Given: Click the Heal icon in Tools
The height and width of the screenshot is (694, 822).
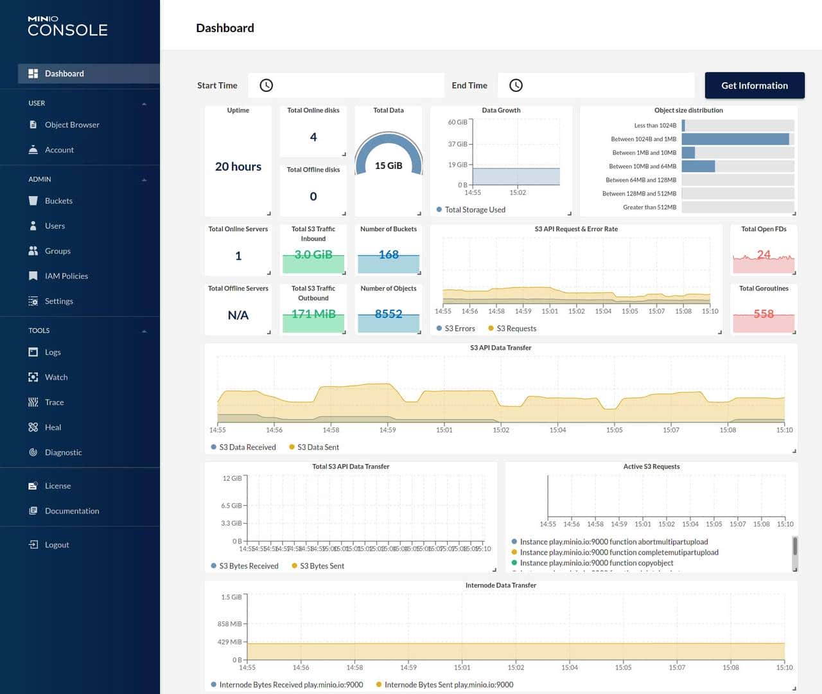Looking at the screenshot, I should point(33,427).
